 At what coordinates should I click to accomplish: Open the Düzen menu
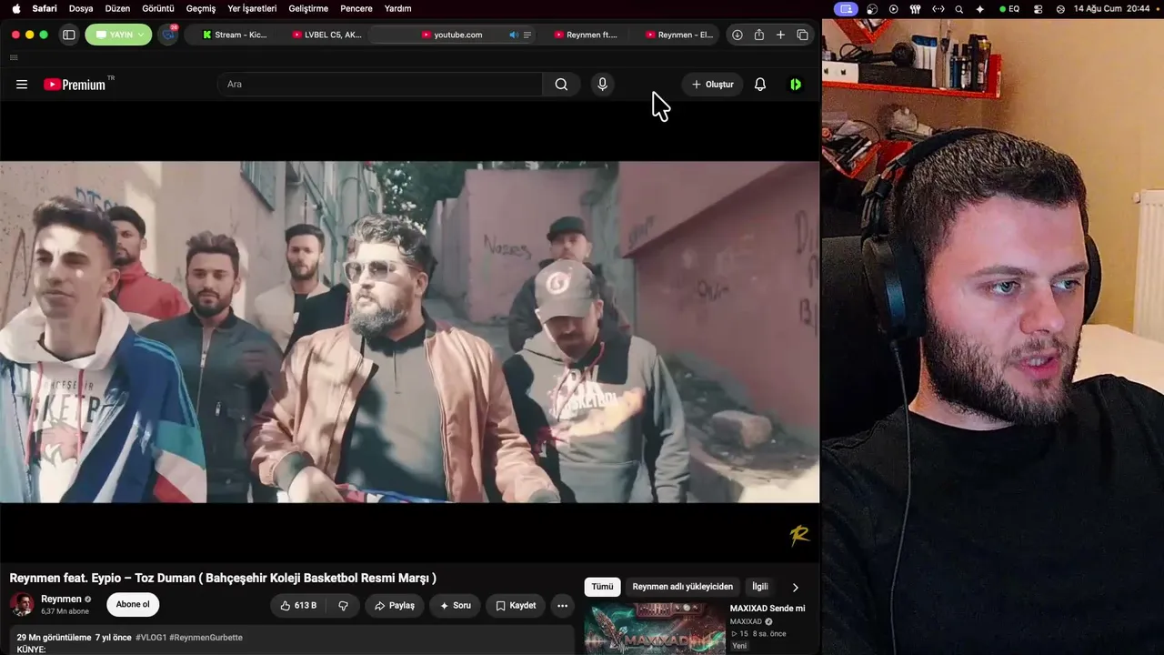tap(117, 9)
